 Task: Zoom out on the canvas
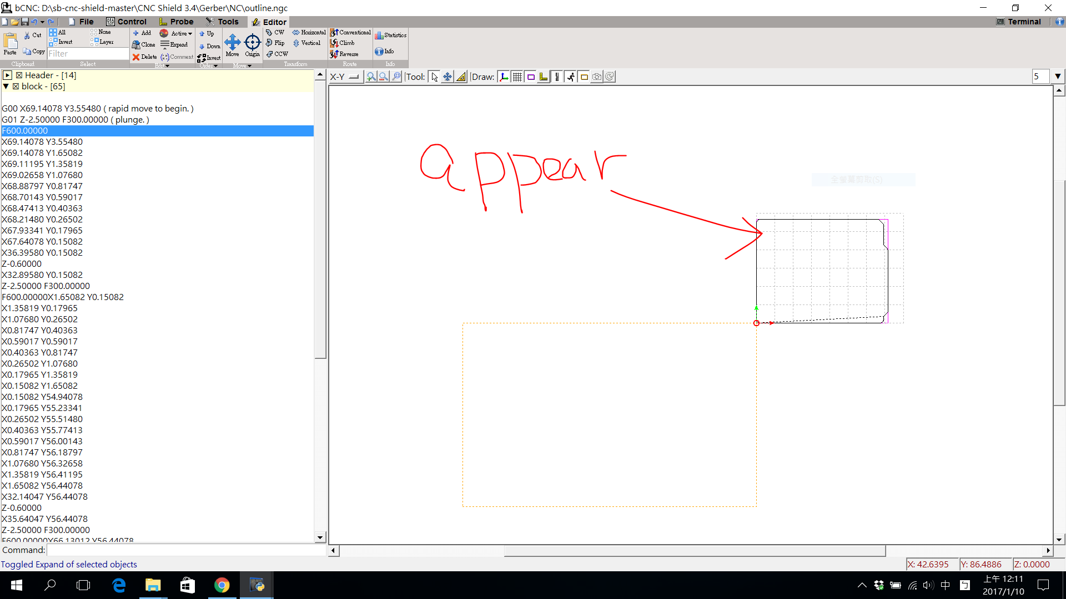[384, 77]
